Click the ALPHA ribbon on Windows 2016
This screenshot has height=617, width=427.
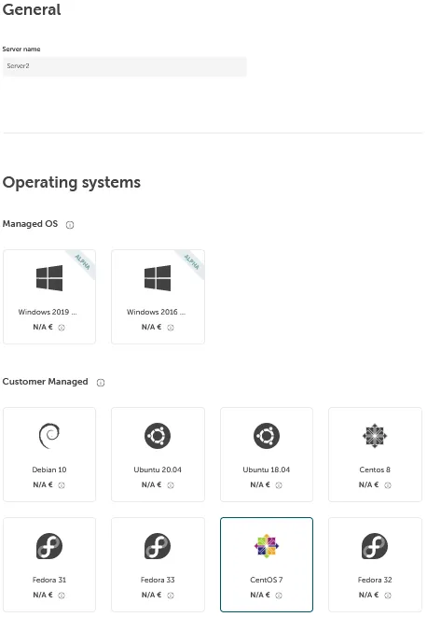192,262
